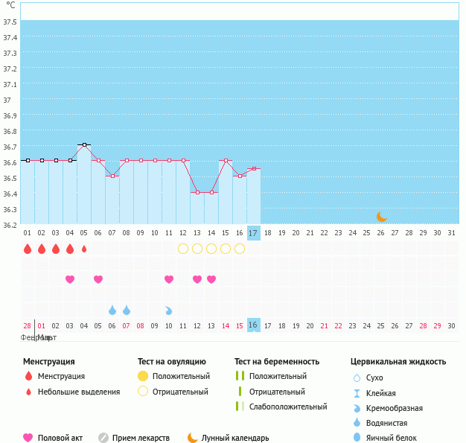Click the Лунный календарь moon icon in legend
The image size is (466, 443).
(x=193, y=438)
